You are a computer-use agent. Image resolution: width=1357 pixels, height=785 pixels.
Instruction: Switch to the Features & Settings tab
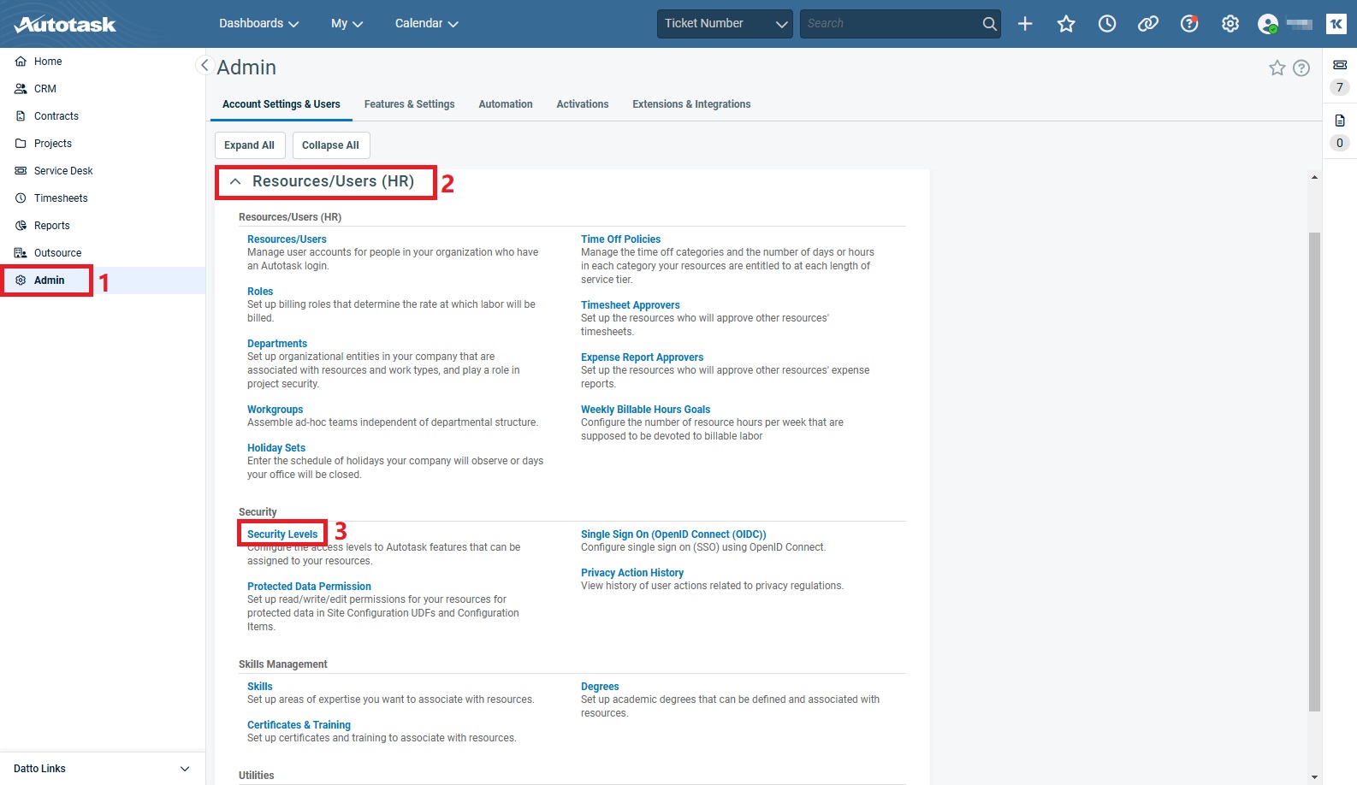pos(409,104)
